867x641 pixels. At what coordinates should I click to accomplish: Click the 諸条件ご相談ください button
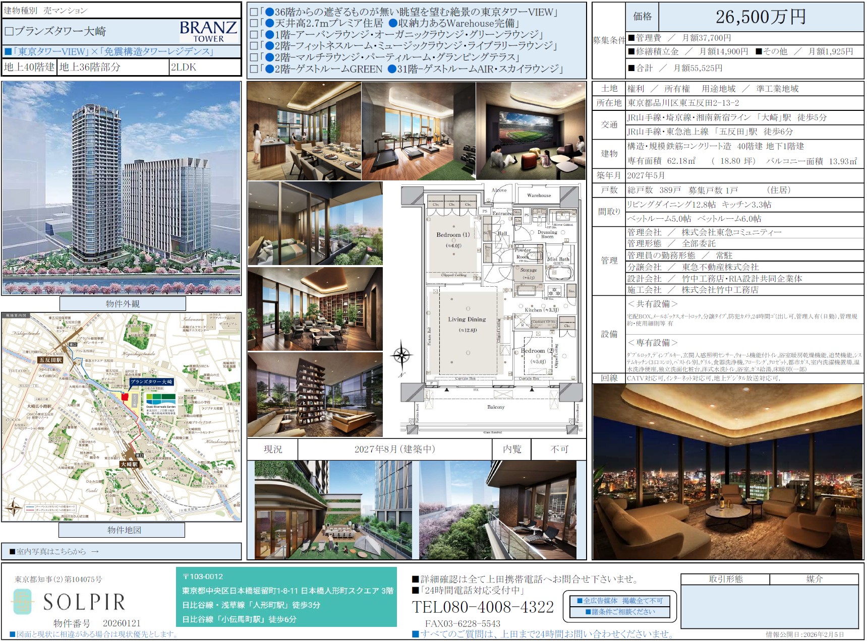click(x=619, y=612)
